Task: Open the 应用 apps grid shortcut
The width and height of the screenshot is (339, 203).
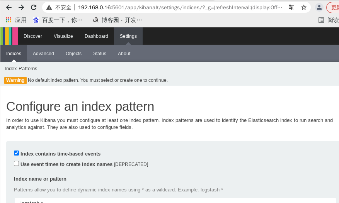Action: (x=16, y=20)
